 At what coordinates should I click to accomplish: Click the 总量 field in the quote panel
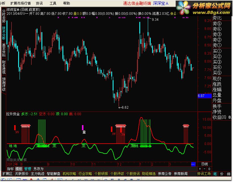click(x=217, y=95)
